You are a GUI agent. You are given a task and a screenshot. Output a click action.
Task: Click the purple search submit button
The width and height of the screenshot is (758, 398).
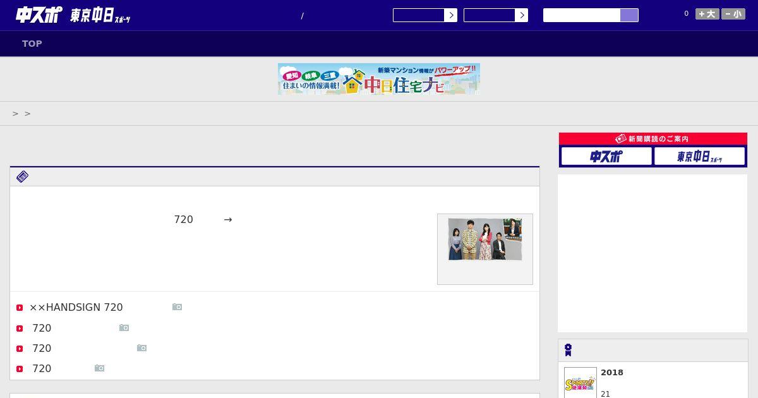click(629, 15)
